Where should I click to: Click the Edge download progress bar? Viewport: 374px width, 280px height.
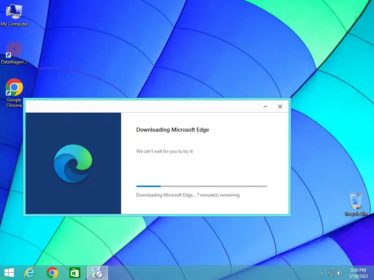click(x=202, y=186)
